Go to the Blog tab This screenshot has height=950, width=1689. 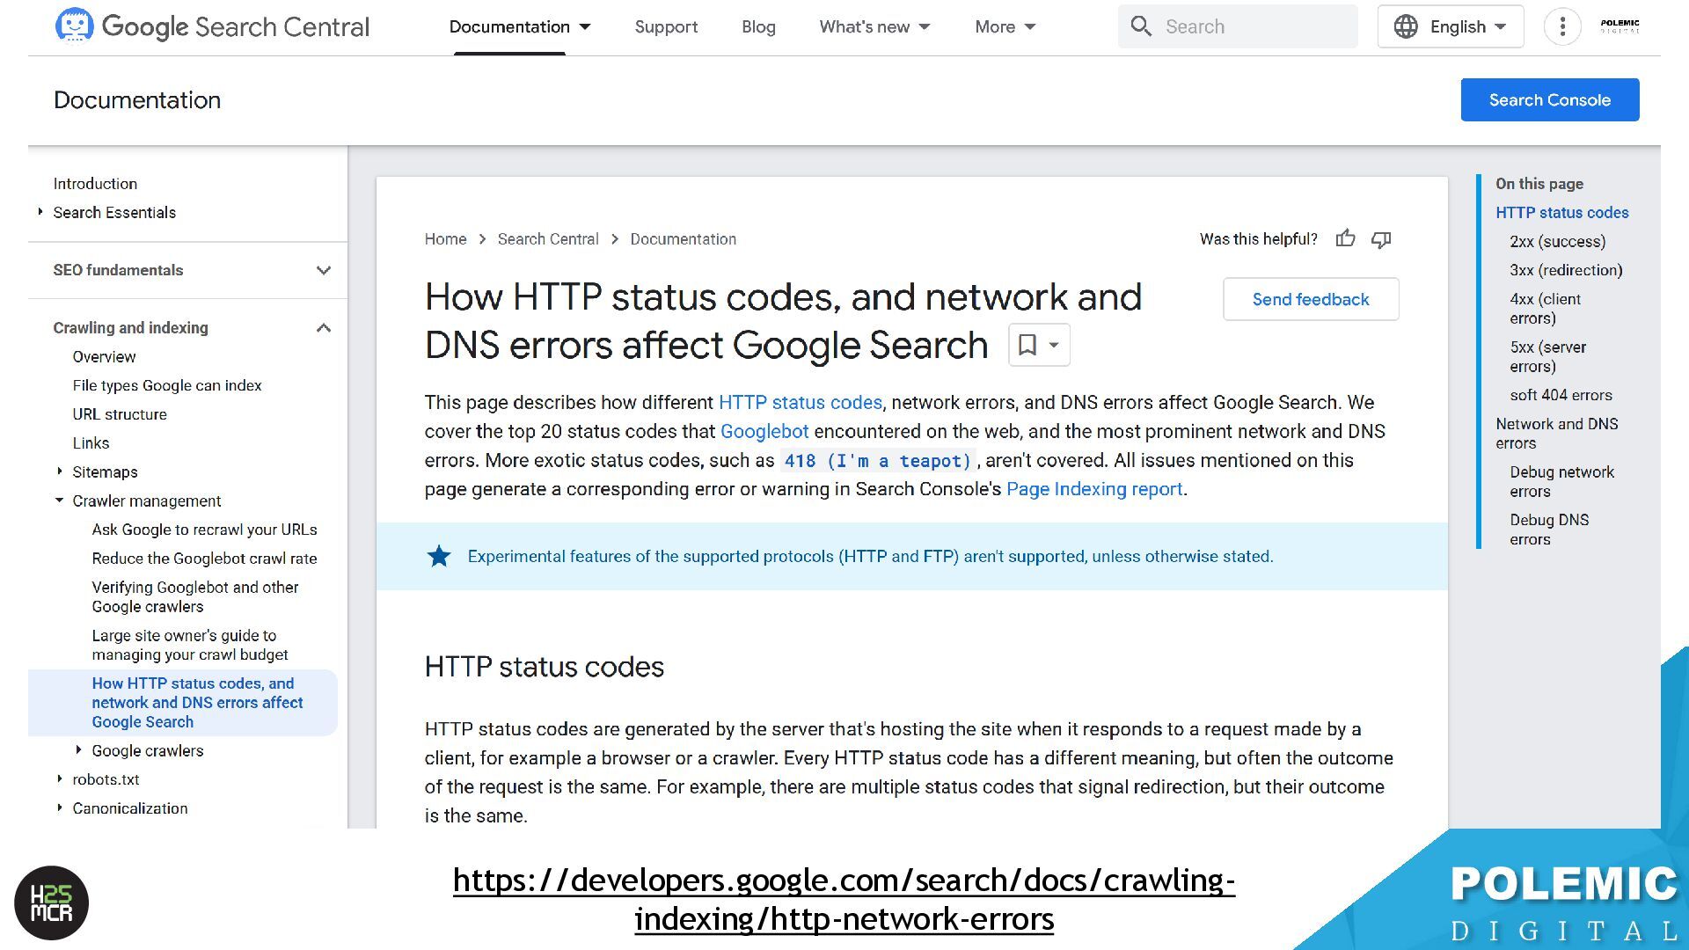(x=758, y=26)
